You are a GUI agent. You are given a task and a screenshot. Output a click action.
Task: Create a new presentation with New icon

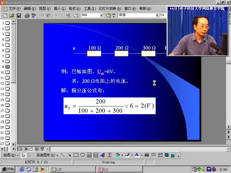[5, 16]
